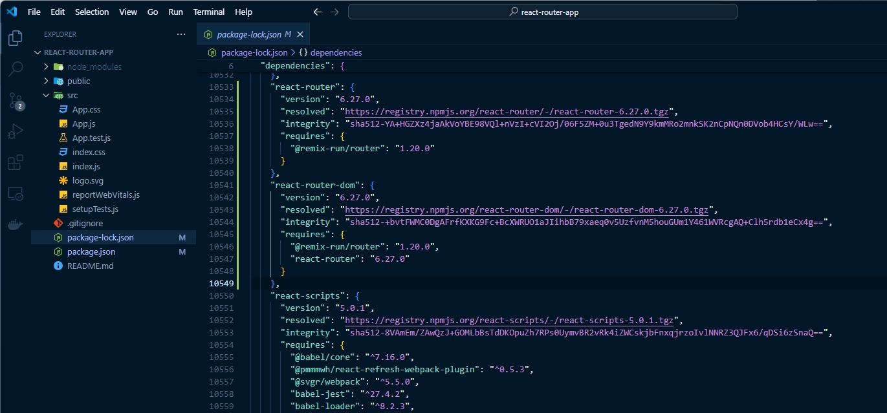Screen dimensions: 887x413
Task: Open the File menu
Action: 34,12
